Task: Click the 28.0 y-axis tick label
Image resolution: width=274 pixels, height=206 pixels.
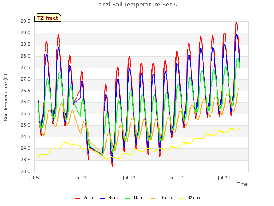Action: 26,56
